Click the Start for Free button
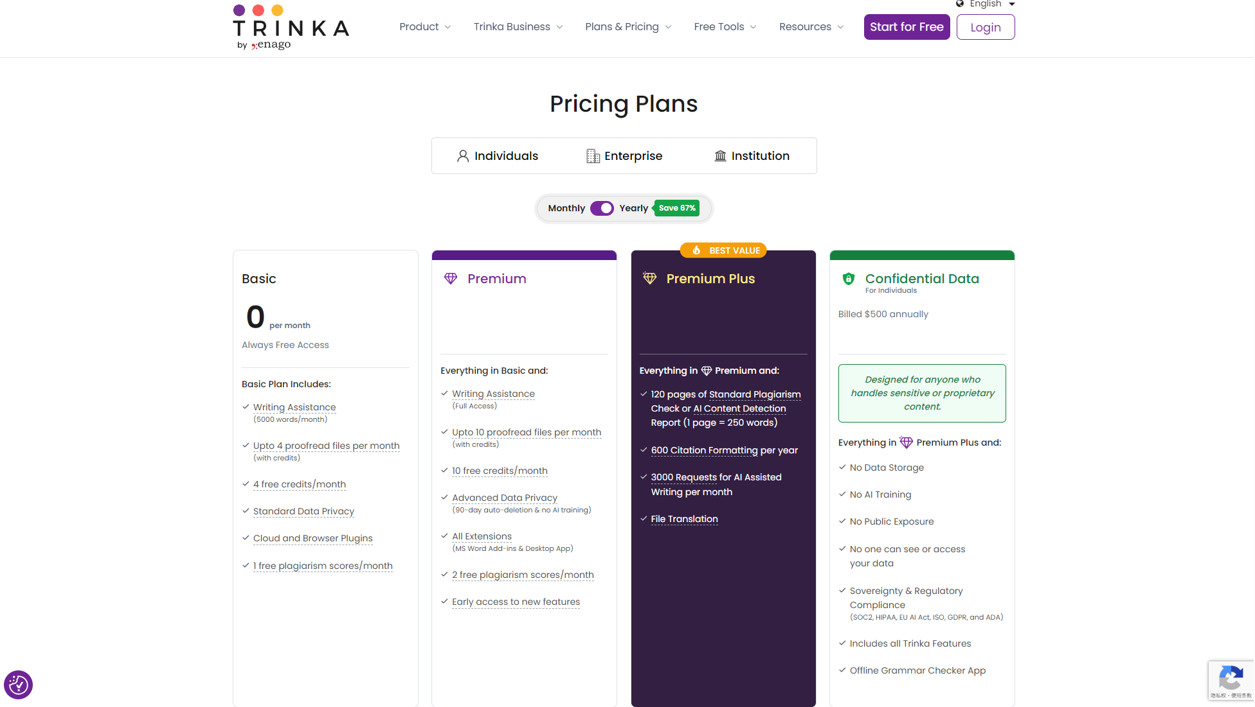 point(907,27)
